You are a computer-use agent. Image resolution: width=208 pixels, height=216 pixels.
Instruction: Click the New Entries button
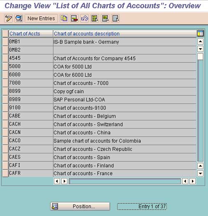click(x=41, y=18)
